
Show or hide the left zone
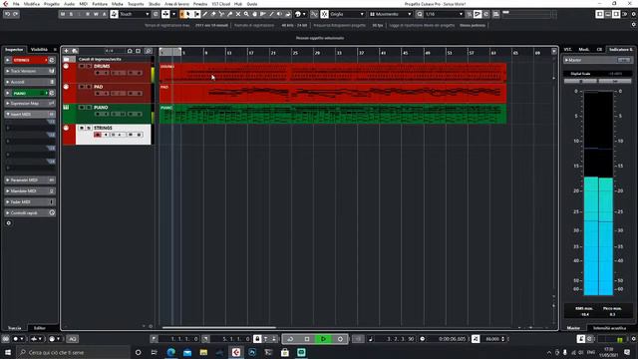point(600,14)
